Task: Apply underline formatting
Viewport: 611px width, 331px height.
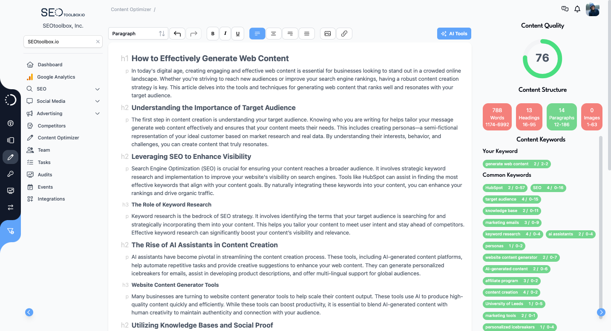Action: tap(238, 34)
